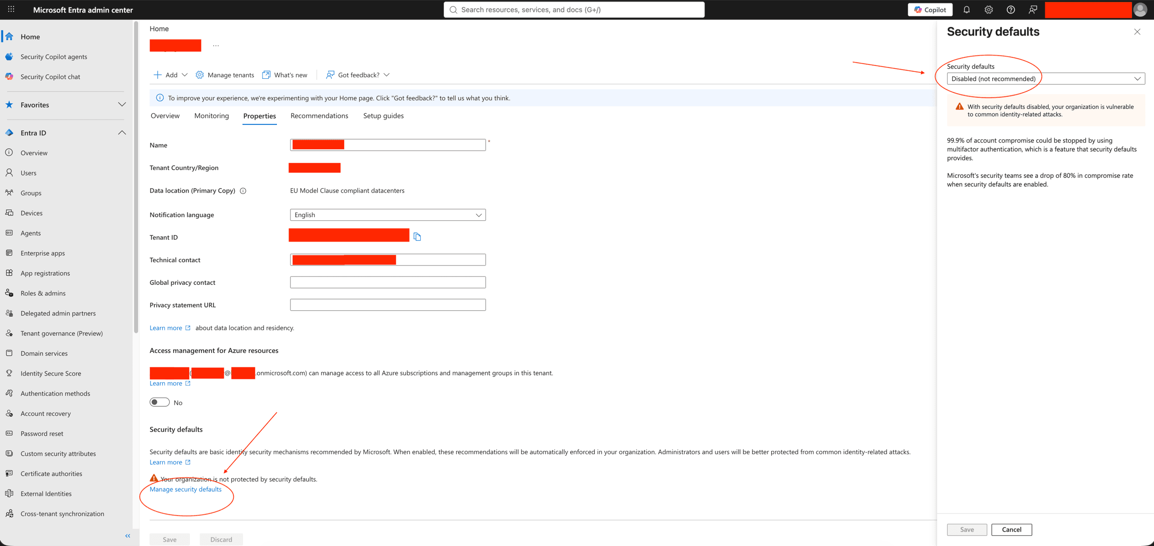Click Save in Security defaults panel
Screen dimensions: 1154x546
[x=967, y=530]
